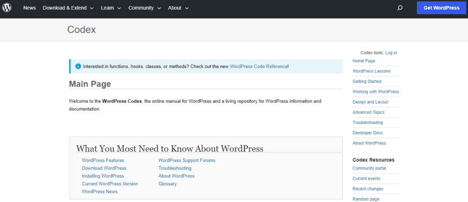This screenshot has width=468, height=202.
Task: Open the Developer Docs sidebar link
Action: 367,133
